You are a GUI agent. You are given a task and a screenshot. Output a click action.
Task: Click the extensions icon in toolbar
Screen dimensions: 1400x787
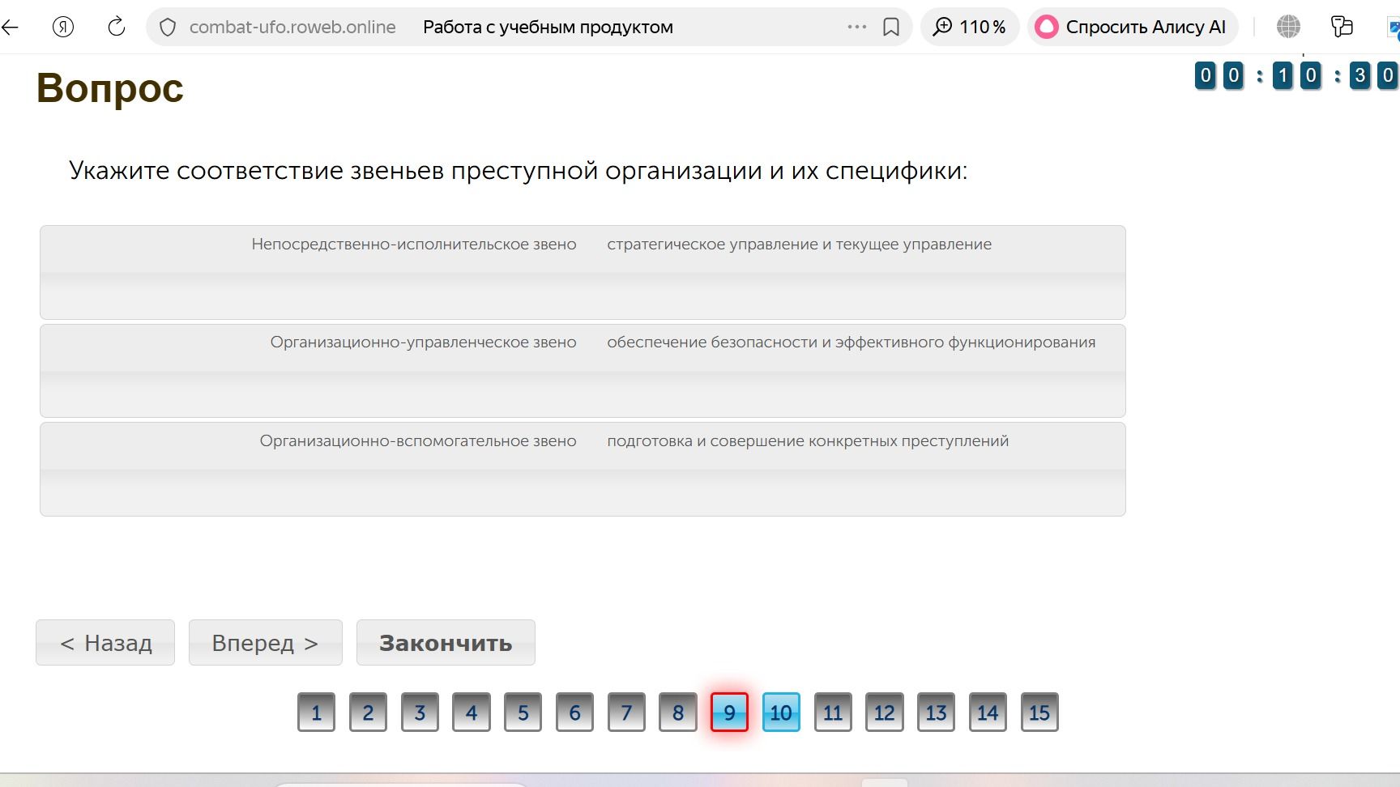pos(1342,27)
